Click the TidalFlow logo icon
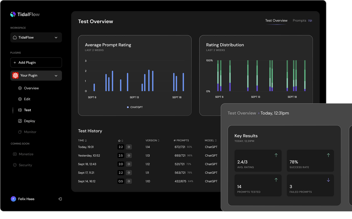 point(13,14)
